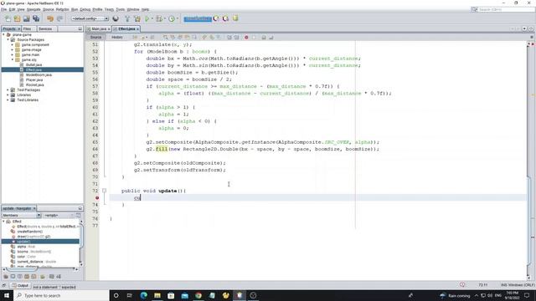536x301 pixels.
Task: Open the File menu
Action: [3, 9]
